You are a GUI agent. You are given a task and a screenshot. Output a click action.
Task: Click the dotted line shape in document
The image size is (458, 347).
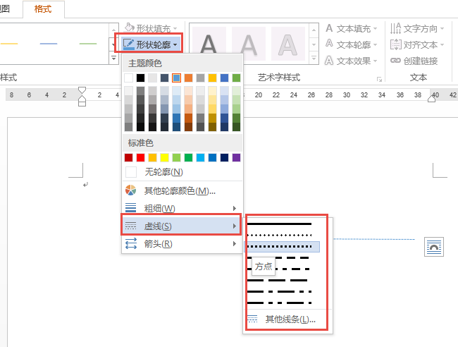pos(374,239)
